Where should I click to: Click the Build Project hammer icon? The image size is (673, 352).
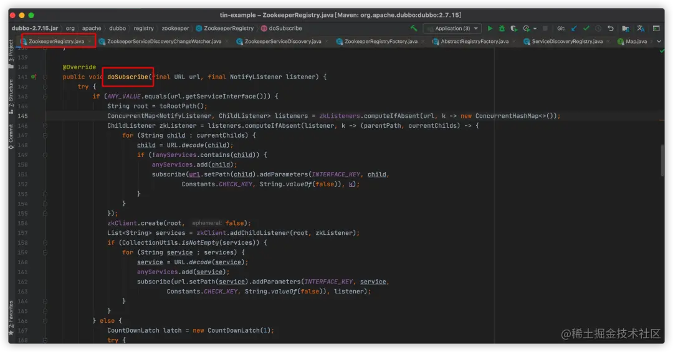(414, 28)
